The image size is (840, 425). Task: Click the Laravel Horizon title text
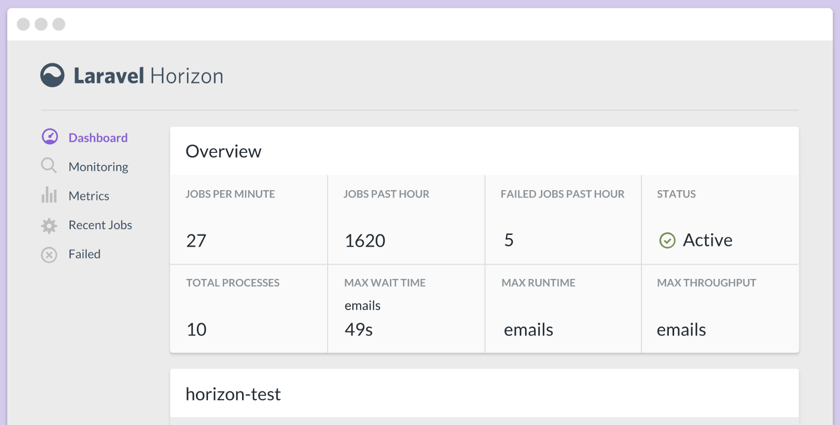click(x=149, y=76)
